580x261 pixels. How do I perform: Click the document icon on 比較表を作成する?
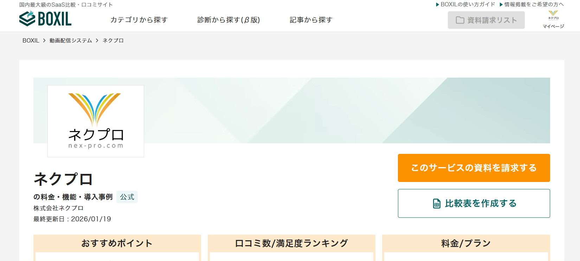pos(437,204)
